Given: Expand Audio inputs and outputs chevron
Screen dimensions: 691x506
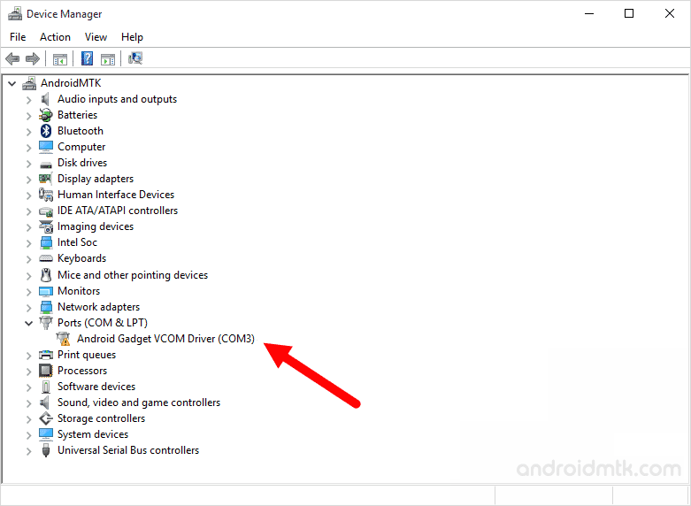Looking at the screenshot, I should [28, 100].
